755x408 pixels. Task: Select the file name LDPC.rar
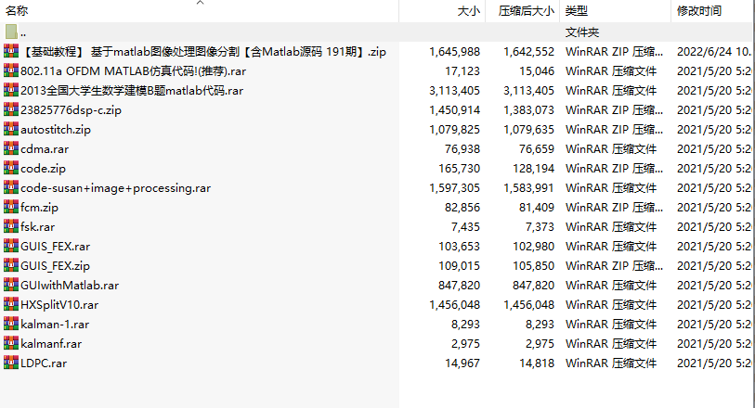(x=44, y=363)
